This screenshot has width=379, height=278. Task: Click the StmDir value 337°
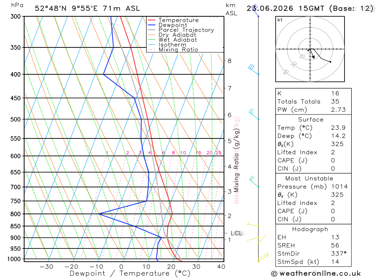pyautogui.click(x=339, y=254)
